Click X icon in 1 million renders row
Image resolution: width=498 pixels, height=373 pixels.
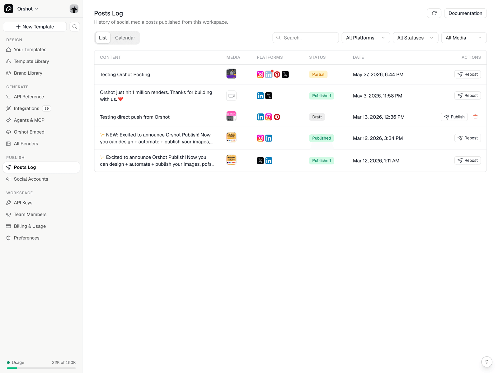tap(269, 96)
